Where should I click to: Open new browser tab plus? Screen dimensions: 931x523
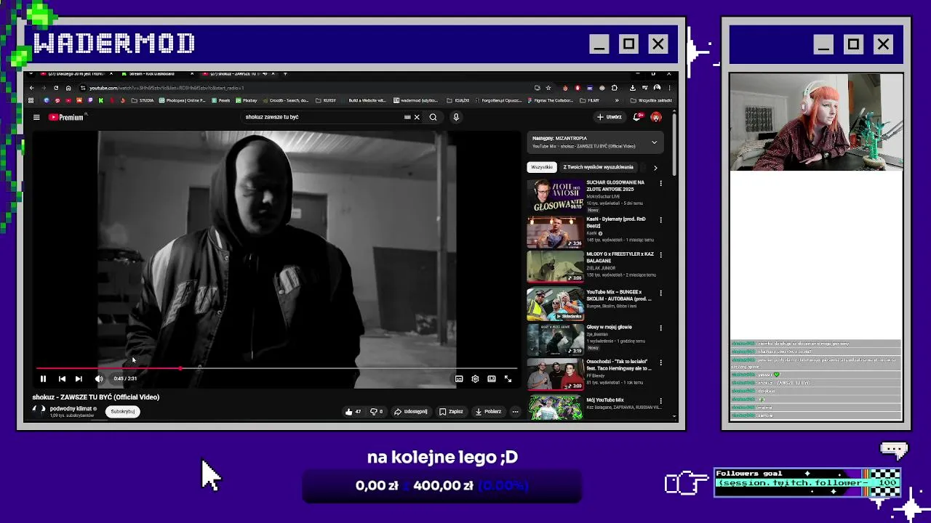click(285, 73)
